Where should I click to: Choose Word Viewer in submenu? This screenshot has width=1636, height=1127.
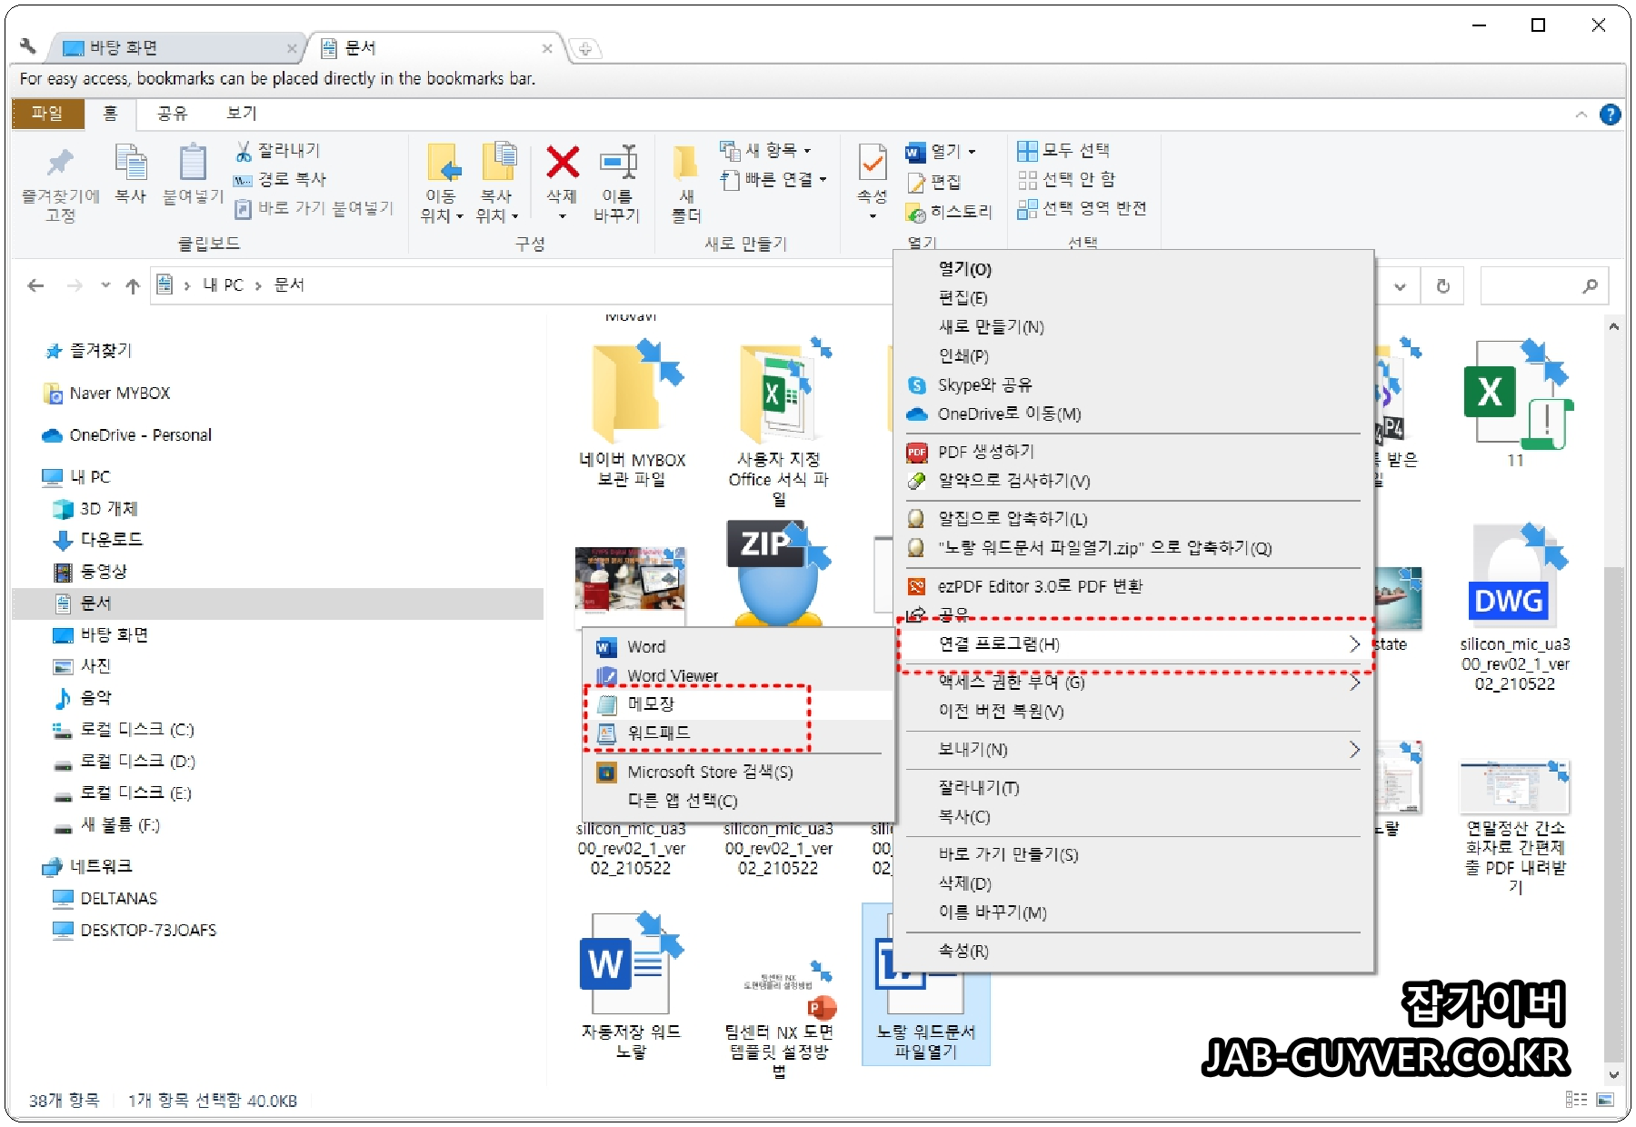click(x=738, y=676)
